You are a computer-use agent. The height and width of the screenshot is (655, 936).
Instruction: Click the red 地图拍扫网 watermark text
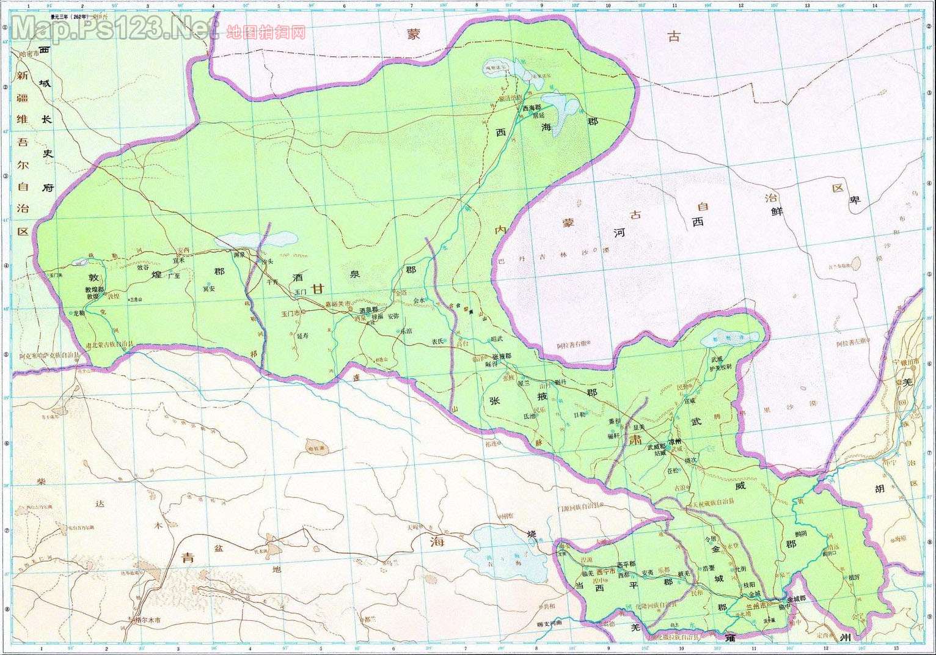(x=266, y=32)
